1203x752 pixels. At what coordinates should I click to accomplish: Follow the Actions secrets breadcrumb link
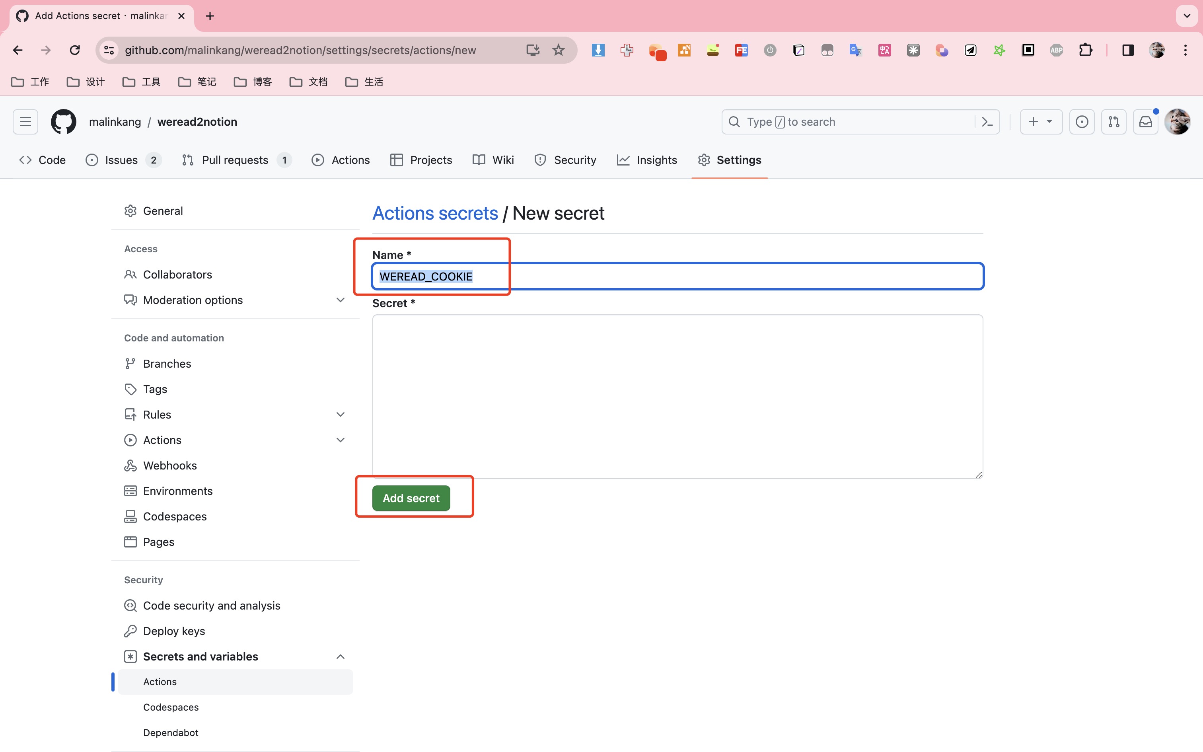coord(435,213)
